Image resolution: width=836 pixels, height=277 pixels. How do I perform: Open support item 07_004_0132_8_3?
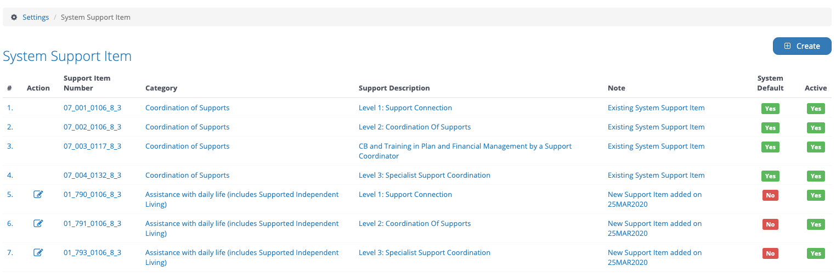click(92, 175)
